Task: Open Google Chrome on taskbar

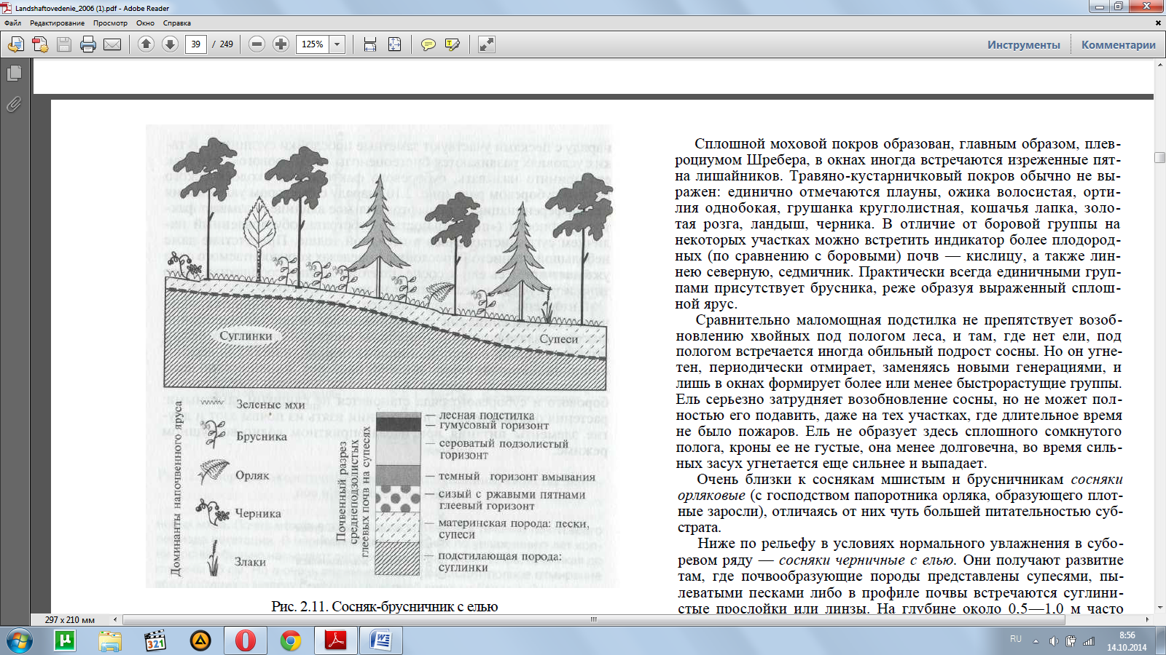Action: (291, 641)
